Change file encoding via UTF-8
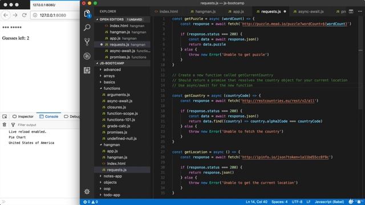This screenshot has width=365, height=205. pyautogui.click(x=297, y=202)
